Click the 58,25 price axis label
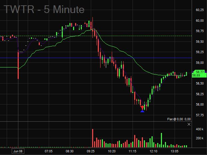The image size is (207, 155). pos(200,94)
